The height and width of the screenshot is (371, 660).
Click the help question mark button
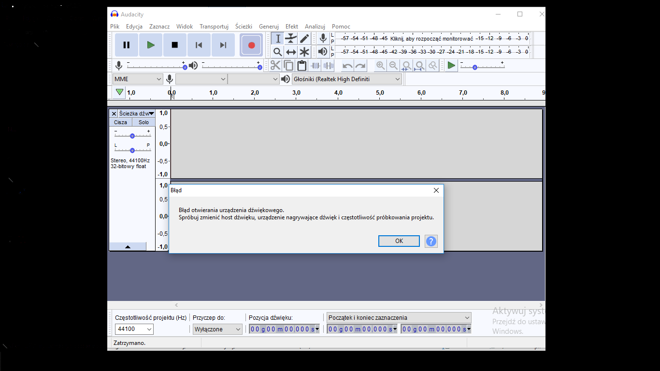coord(431,241)
